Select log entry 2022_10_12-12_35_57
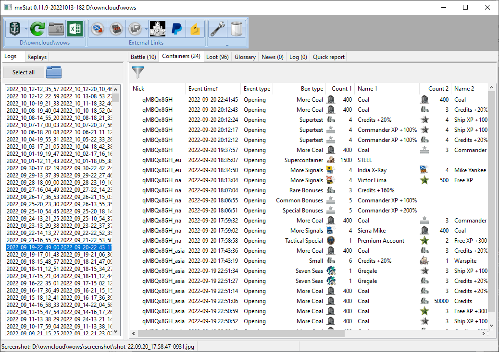The width and height of the screenshot is (499, 352). click(x=59, y=89)
